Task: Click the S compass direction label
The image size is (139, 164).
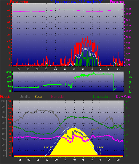Action: click(130, 82)
